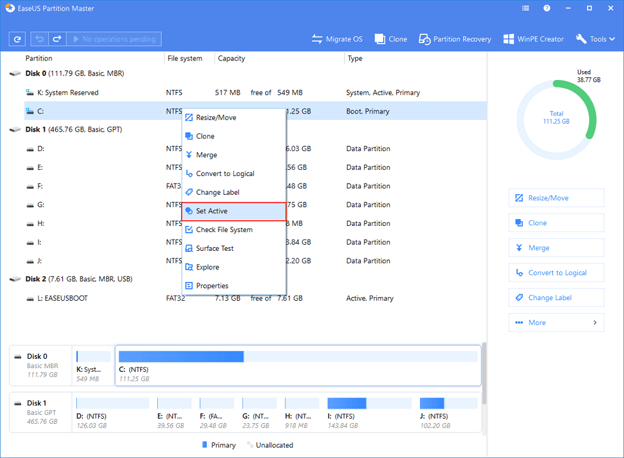
Task: Click the undo arrow icon
Action: tap(39, 39)
